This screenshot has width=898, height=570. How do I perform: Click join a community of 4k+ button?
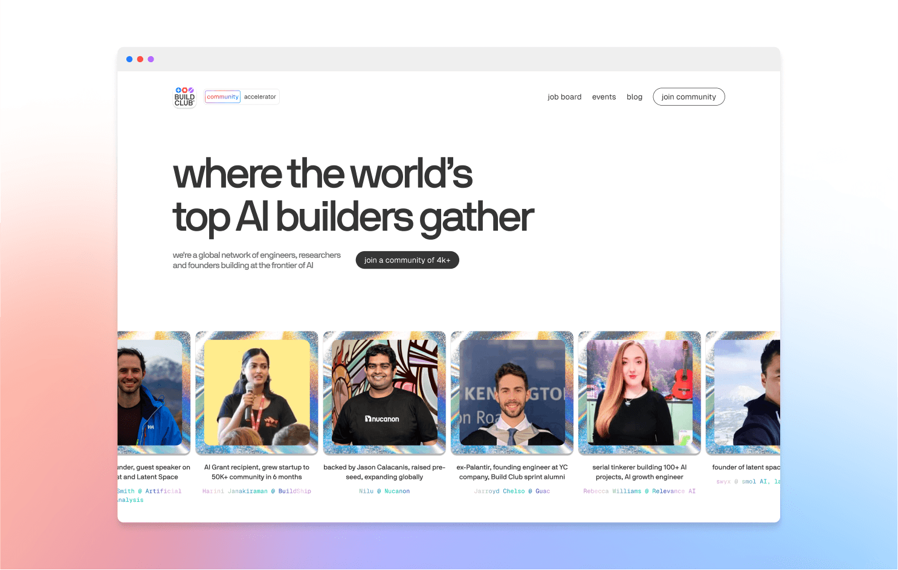pyautogui.click(x=407, y=260)
